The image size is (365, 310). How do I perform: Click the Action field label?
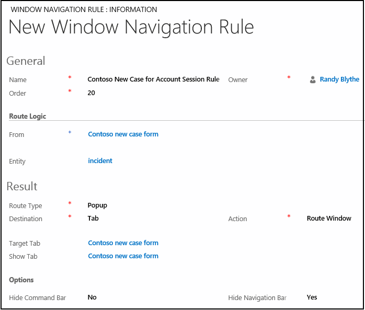pyautogui.click(x=237, y=219)
